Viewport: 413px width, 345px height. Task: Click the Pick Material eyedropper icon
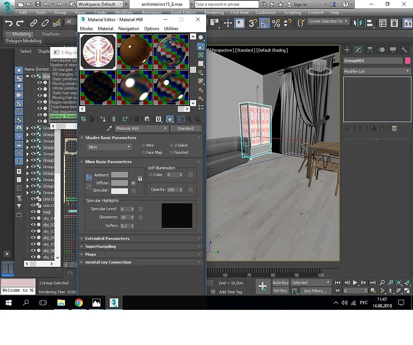click(109, 128)
